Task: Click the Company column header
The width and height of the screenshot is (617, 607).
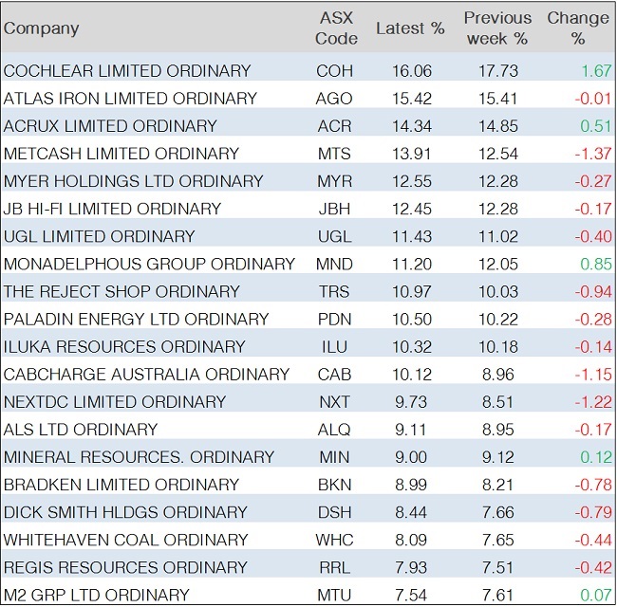Action: [x=42, y=28]
